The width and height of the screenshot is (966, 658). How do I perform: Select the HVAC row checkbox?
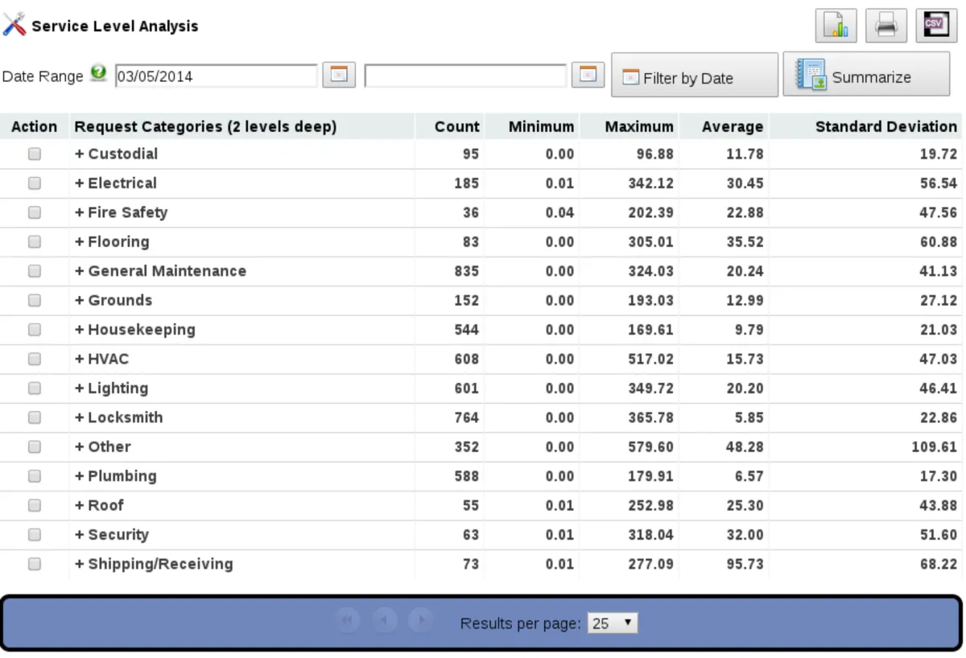point(35,360)
